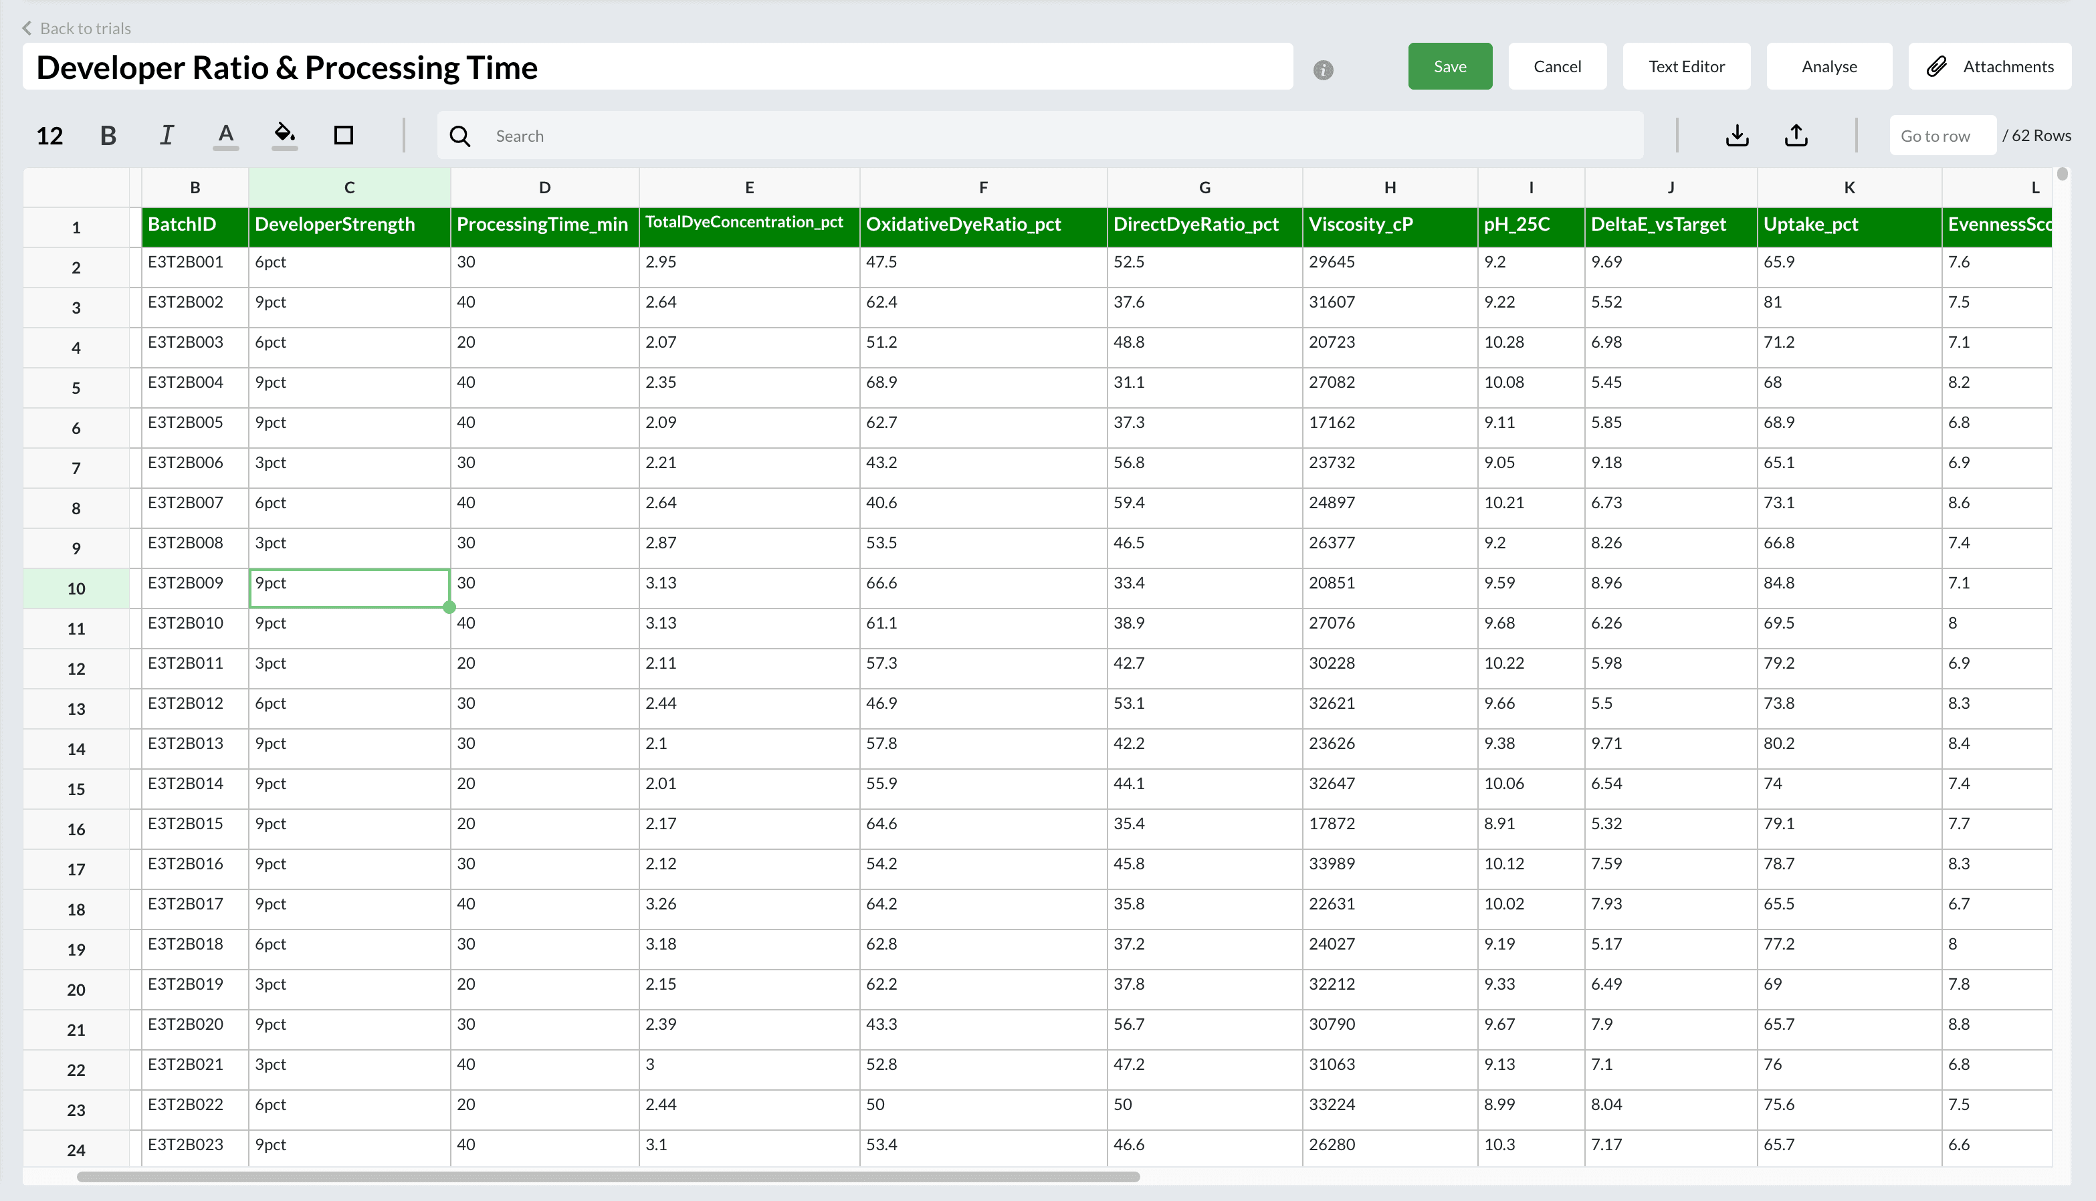
Task: Toggle italic formatting
Action: click(166, 134)
